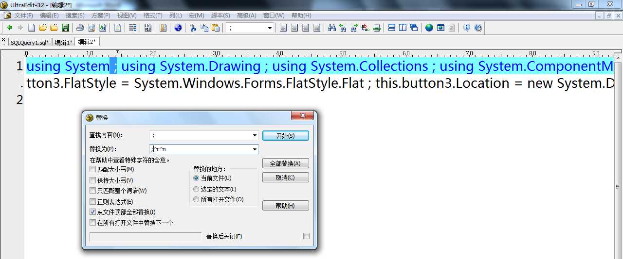Viewport: 623px width, 259px height.
Task: Find previous with binoculars left-arrow icon
Action: [343, 28]
